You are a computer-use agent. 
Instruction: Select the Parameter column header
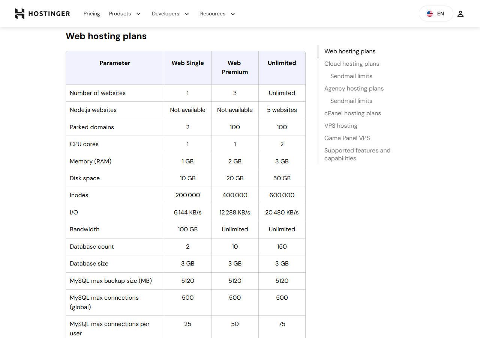pyautogui.click(x=115, y=63)
